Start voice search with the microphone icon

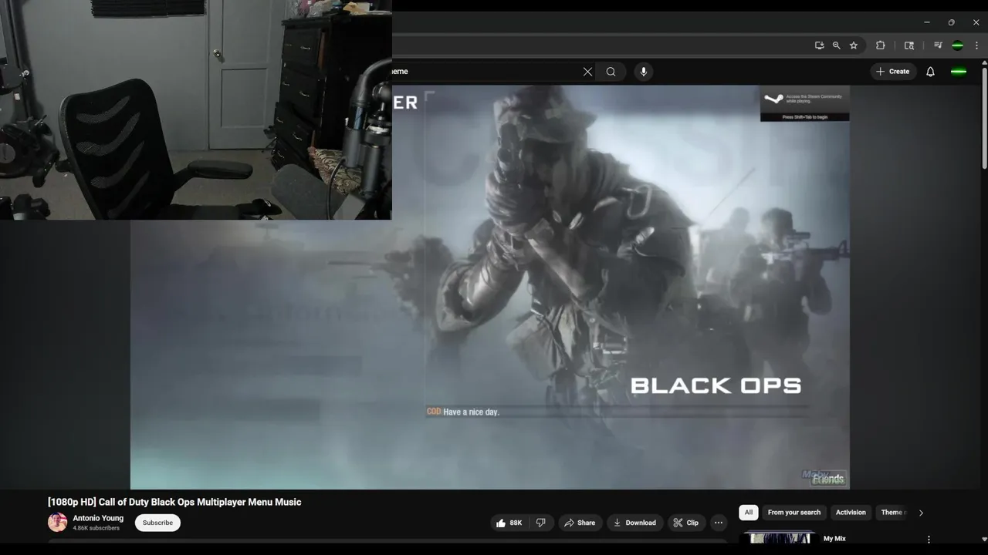pos(644,72)
